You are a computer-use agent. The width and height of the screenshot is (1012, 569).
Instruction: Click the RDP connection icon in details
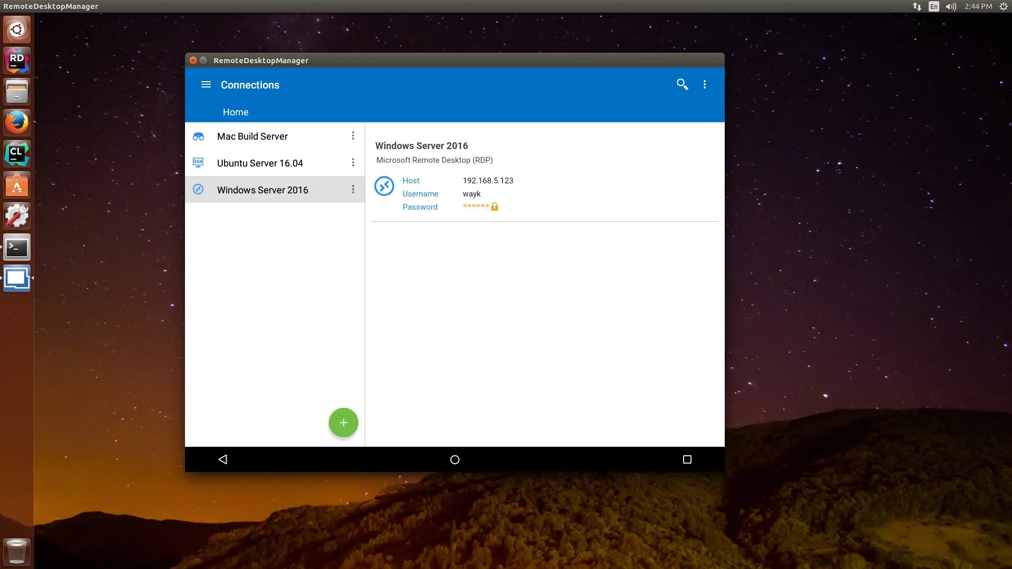click(384, 186)
